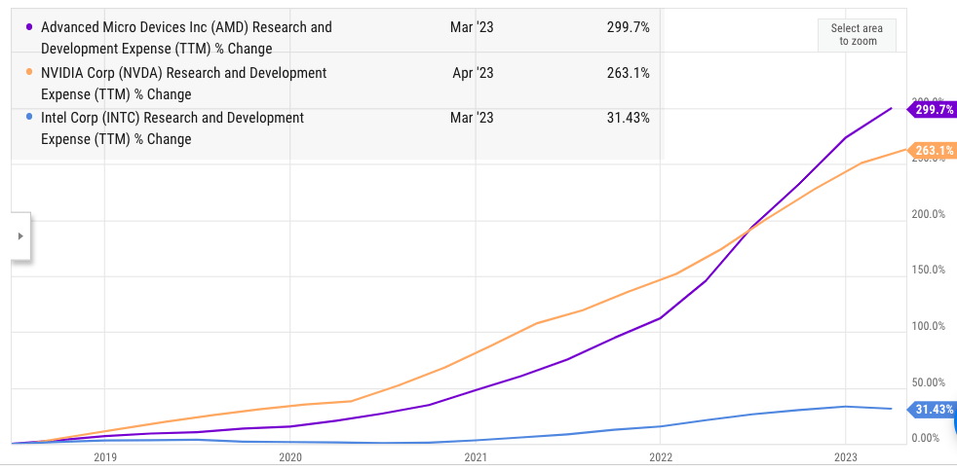Click the blue 31.43% value flag
The image size is (957, 471).
point(932,410)
